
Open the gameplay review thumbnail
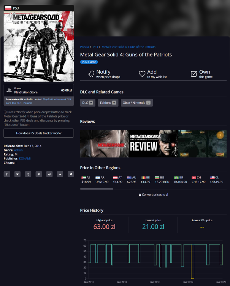(x=202, y=143)
